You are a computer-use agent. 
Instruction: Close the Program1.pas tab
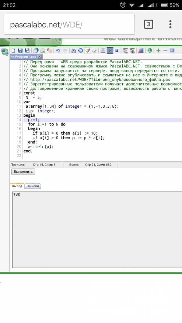40,57
